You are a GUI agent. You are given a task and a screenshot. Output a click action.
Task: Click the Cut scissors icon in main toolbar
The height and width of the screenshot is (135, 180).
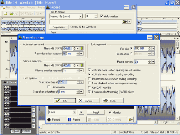pos(22,14)
